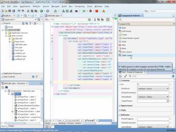Expand the af:selectOneChoice structure node
Screen dimensions: 176x132
coord(12,111)
